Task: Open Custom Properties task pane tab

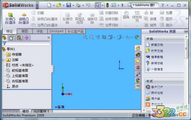Action: coord(138,86)
